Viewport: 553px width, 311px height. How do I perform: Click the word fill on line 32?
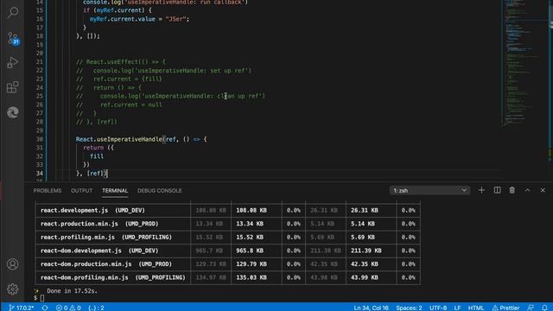tap(97, 156)
